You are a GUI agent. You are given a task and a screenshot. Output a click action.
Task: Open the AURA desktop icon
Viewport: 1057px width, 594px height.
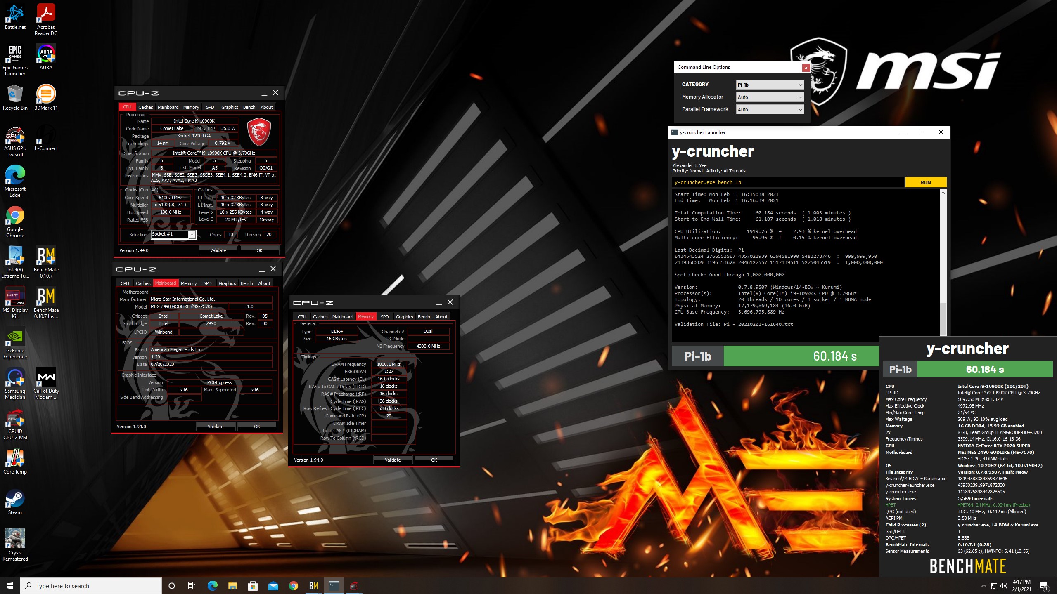pyautogui.click(x=46, y=57)
